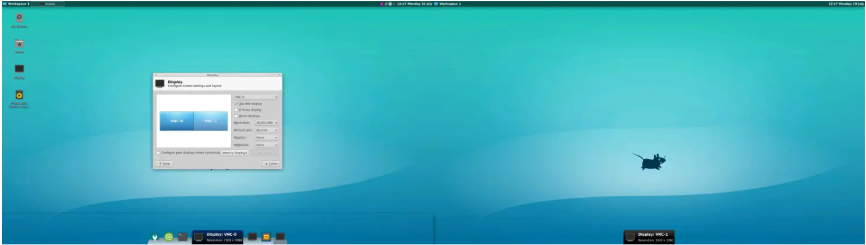The height and width of the screenshot is (245, 866).
Task: Open the Display desktop shortcut icon
Action: [19, 69]
